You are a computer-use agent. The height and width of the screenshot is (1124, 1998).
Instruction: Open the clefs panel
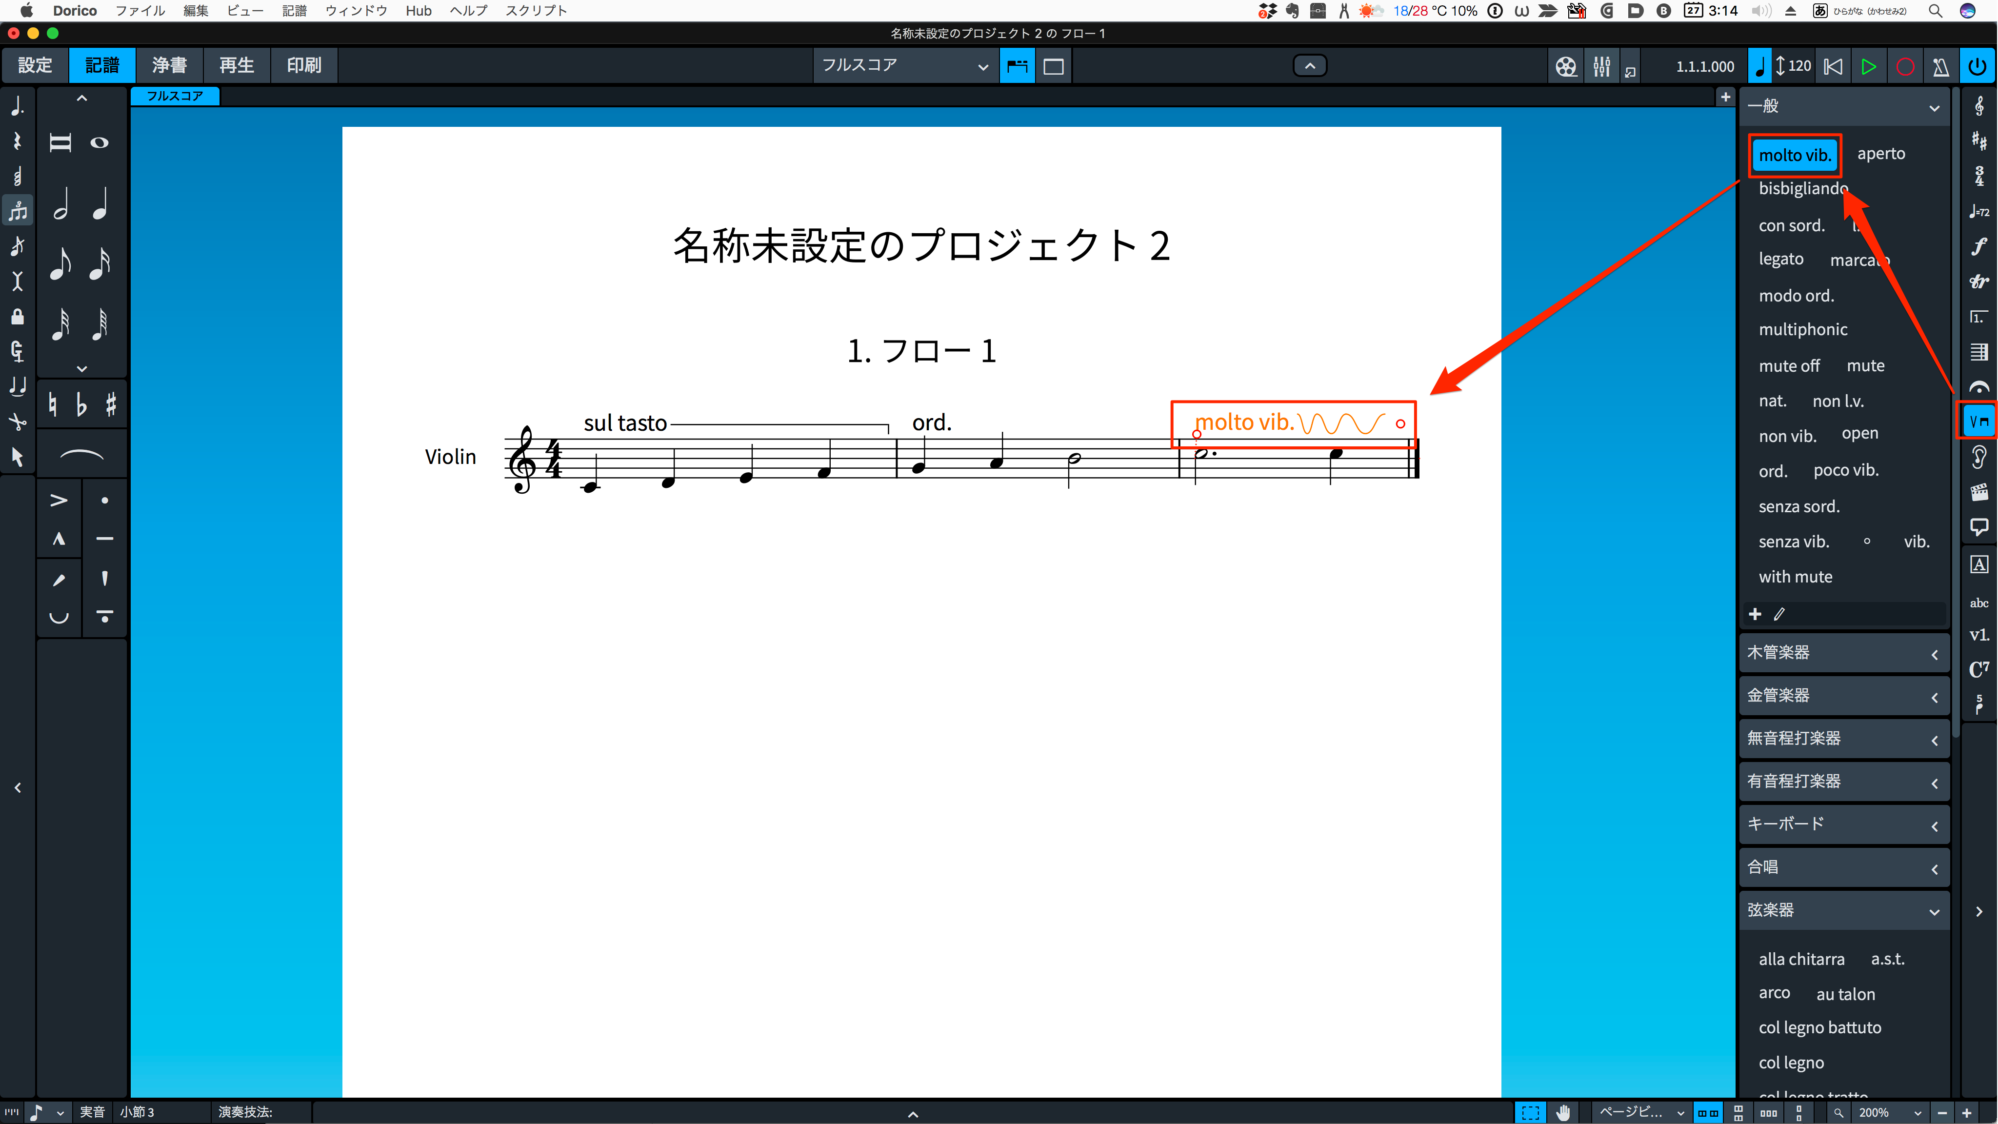click(1978, 106)
